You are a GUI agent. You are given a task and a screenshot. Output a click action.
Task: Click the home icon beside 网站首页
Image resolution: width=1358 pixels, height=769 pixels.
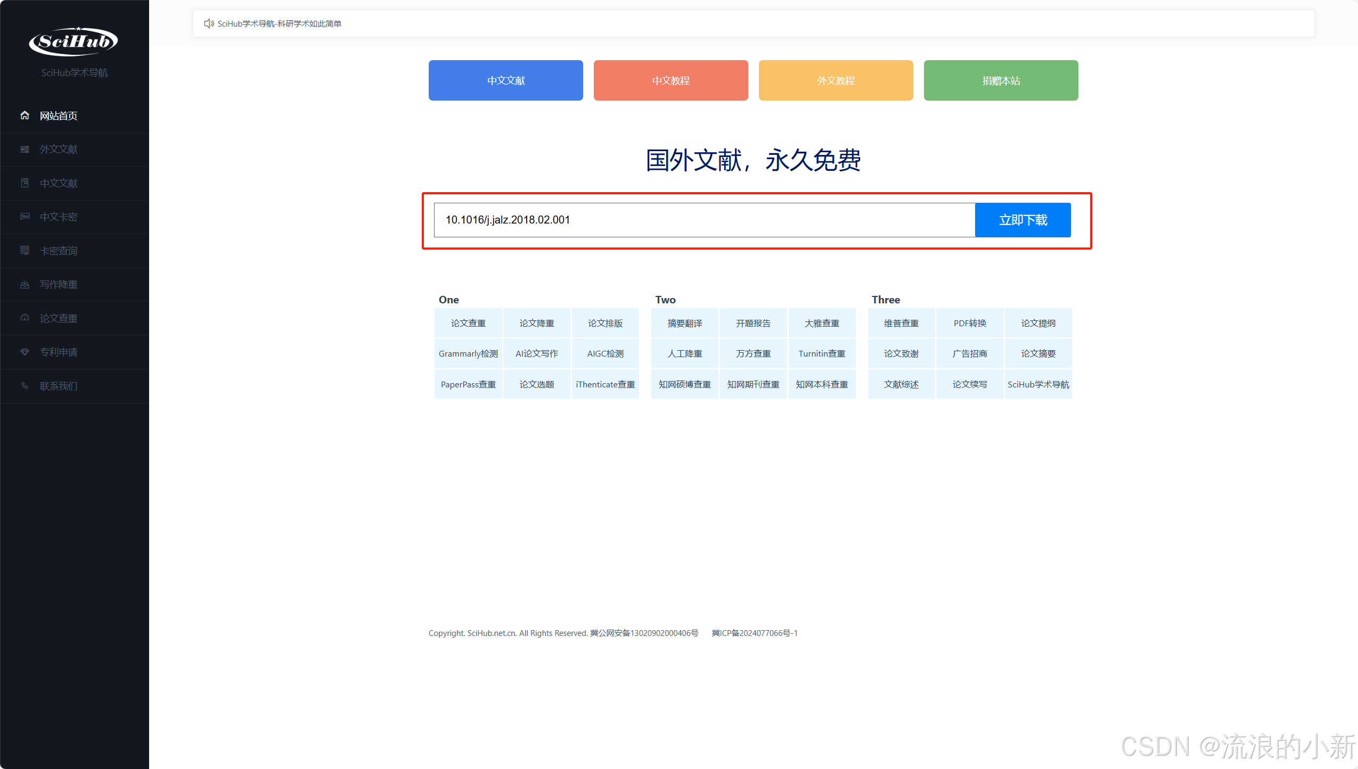point(24,115)
